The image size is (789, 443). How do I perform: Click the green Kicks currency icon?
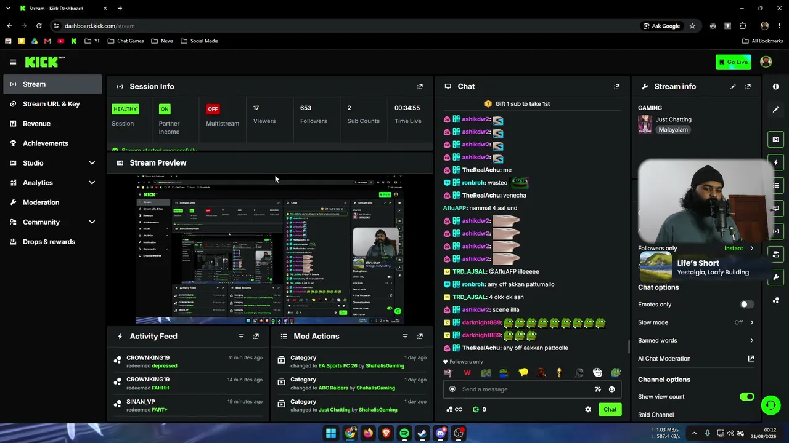click(476, 410)
